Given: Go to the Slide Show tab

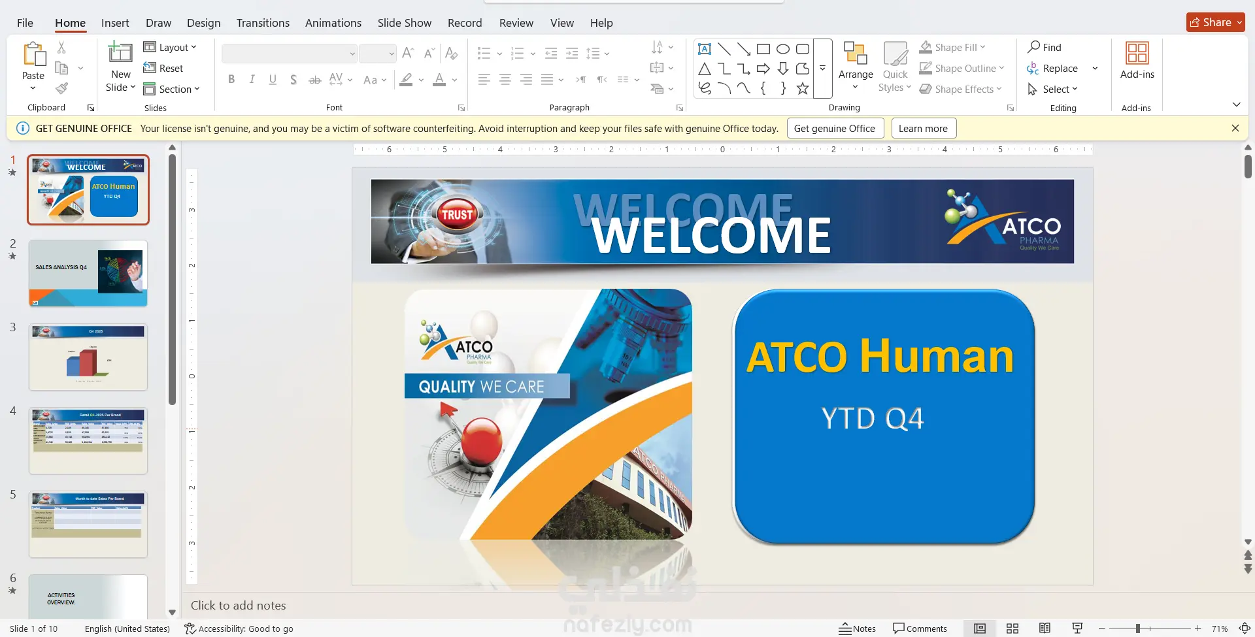Looking at the screenshot, I should (x=405, y=23).
